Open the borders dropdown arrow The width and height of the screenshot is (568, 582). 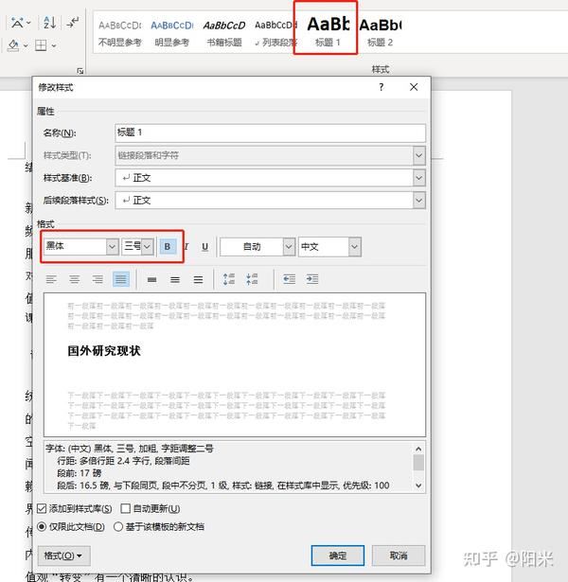click(54, 45)
